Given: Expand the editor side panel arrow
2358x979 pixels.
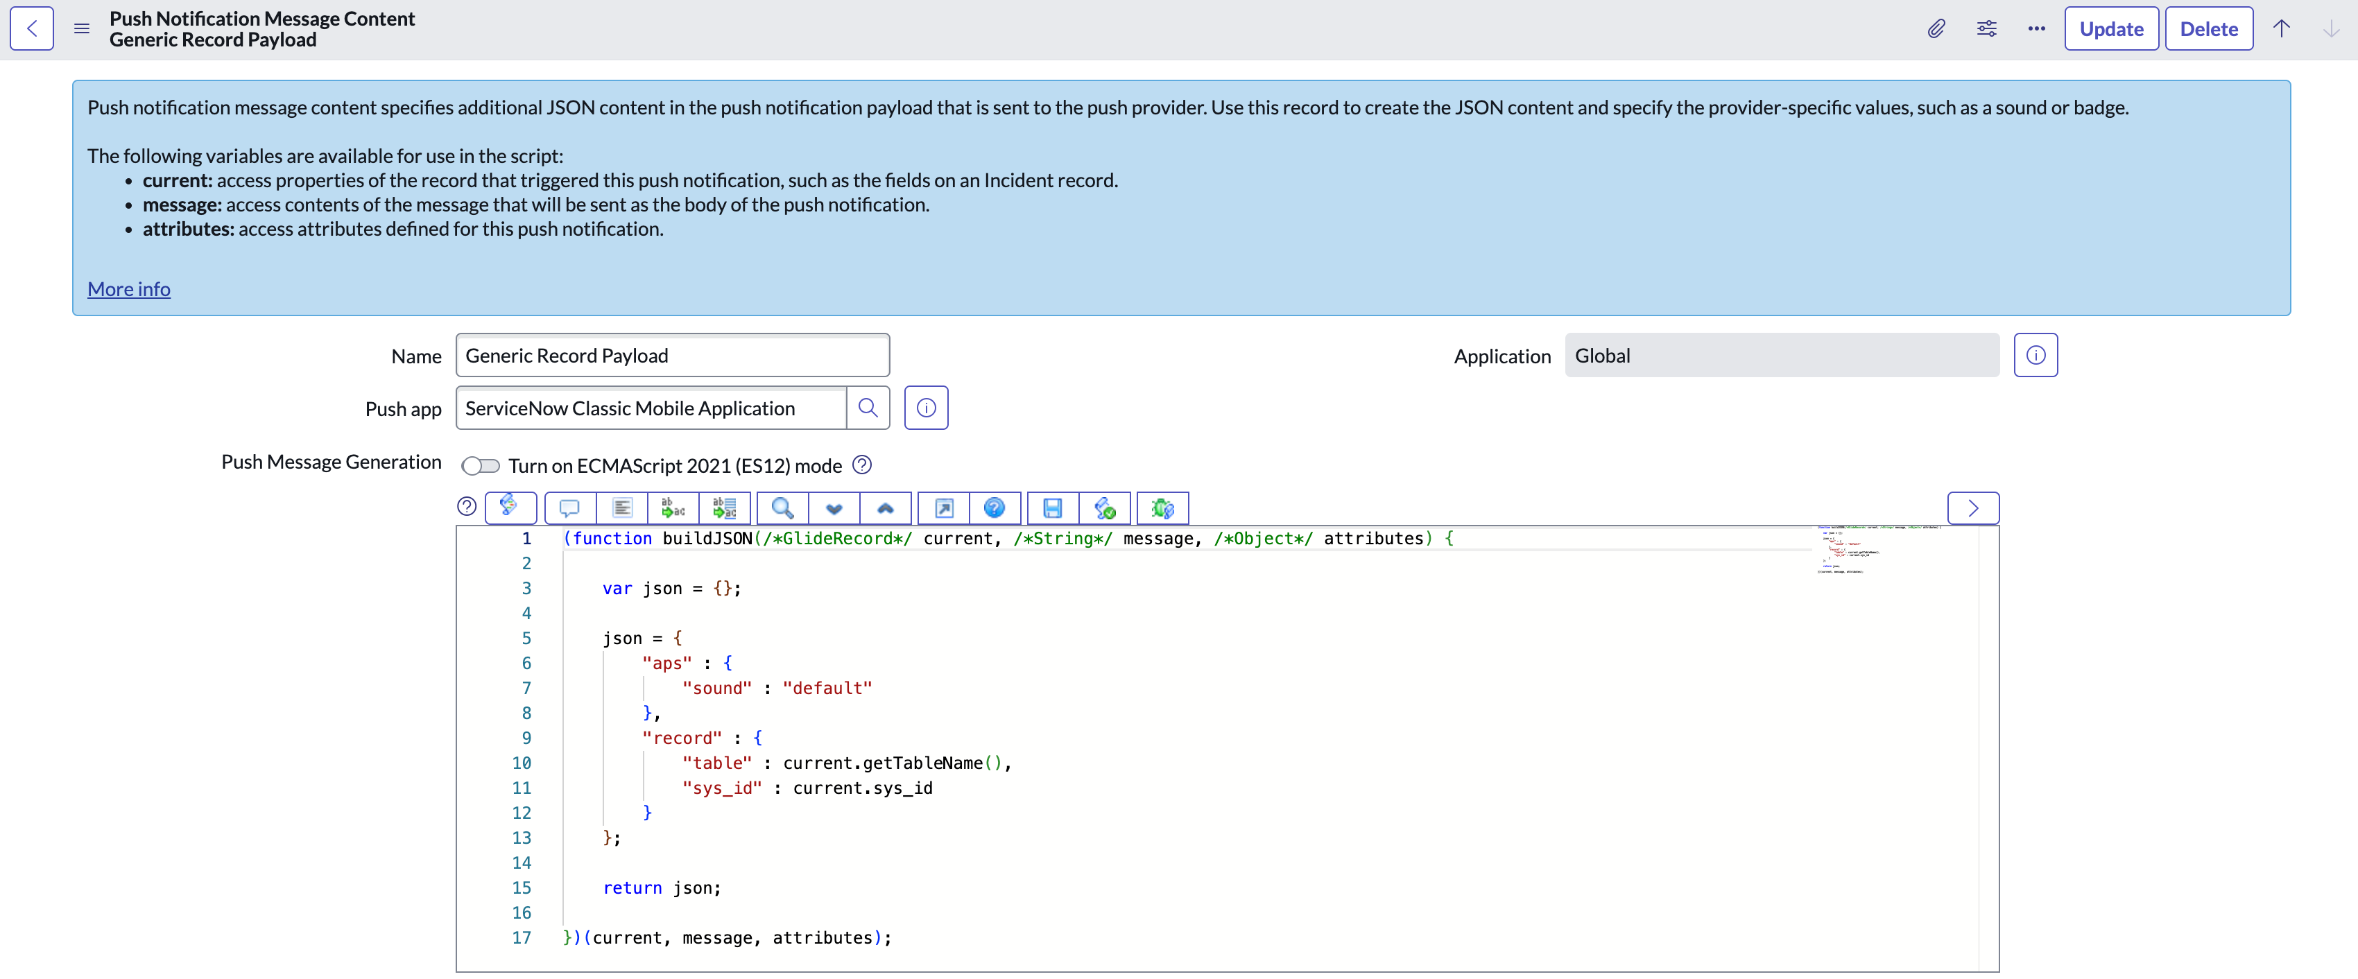Looking at the screenshot, I should point(1972,508).
